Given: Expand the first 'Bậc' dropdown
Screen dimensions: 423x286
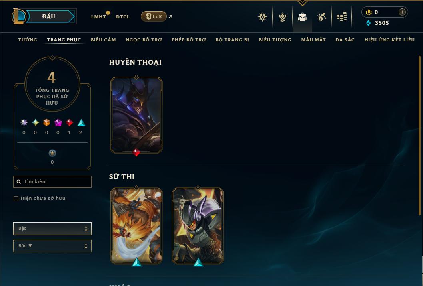Looking at the screenshot, I should pyautogui.click(x=52, y=229).
